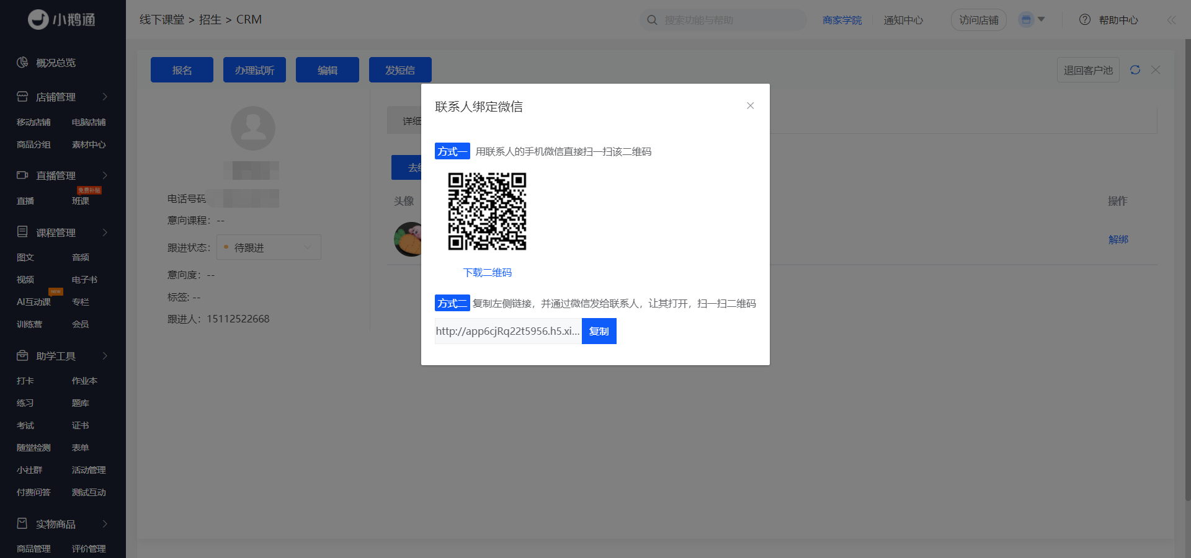Click 线下课堂 in the breadcrumb

[x=162, y=20]
